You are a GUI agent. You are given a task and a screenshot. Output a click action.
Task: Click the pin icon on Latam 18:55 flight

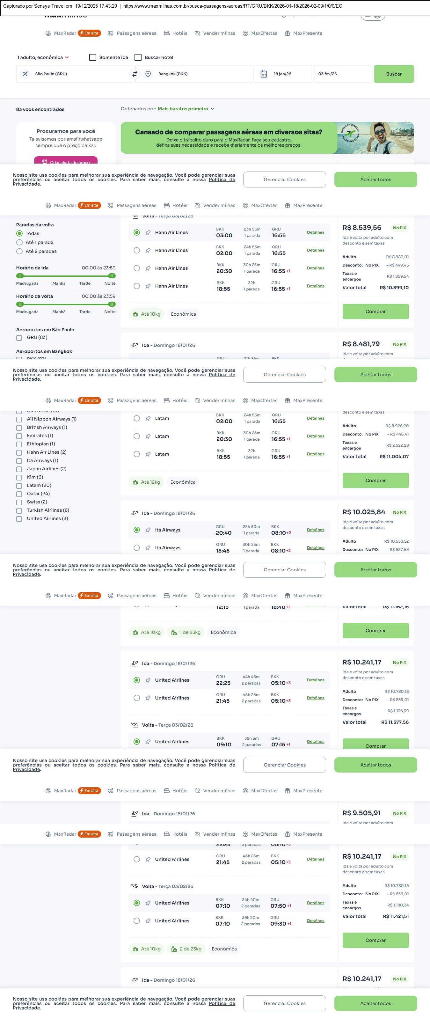(148, 454)
